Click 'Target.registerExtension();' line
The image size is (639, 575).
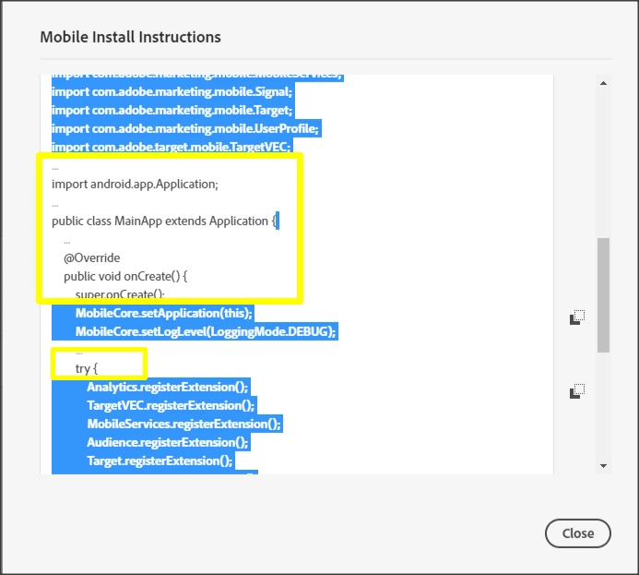tap(160, 461)
